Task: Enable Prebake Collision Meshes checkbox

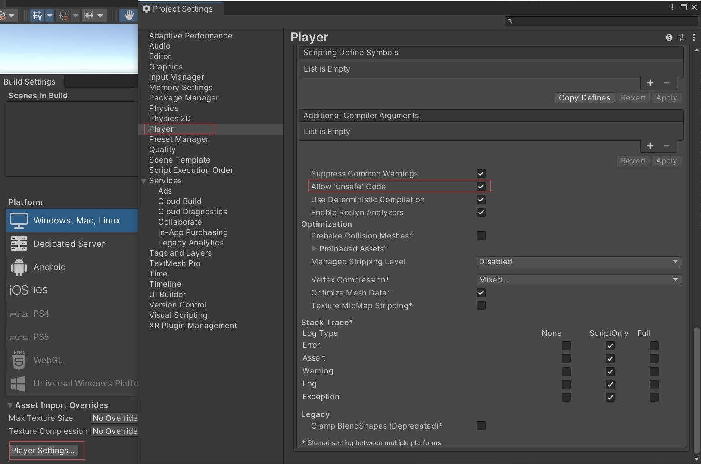Action: point(481,235)
